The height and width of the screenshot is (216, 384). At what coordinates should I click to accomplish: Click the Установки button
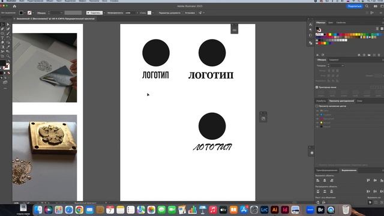point(190,13)
